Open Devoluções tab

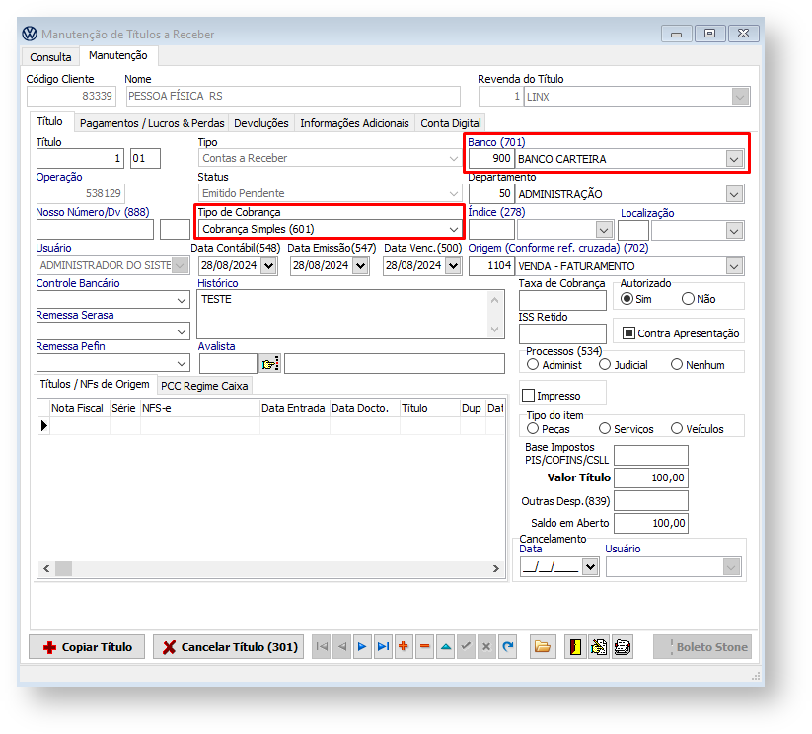tap(261, 123)
